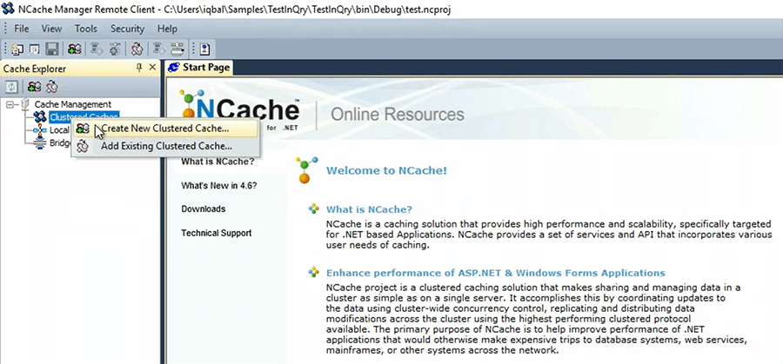
Task: Click the Cache Explorer panel title
Action: click(35, 69)
